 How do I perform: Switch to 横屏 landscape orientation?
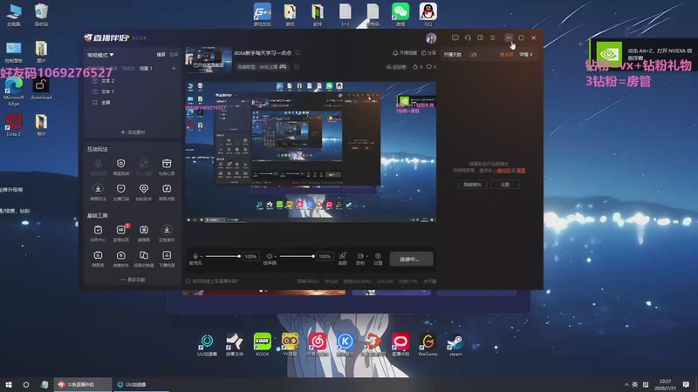tap(161, 55)
